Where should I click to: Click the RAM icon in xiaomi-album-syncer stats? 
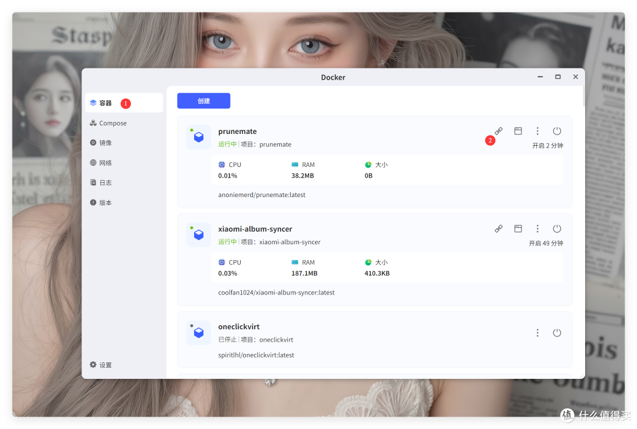[295, 262]
